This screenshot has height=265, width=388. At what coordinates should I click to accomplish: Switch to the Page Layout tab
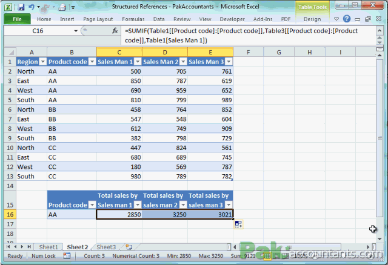tap(98, 19)
